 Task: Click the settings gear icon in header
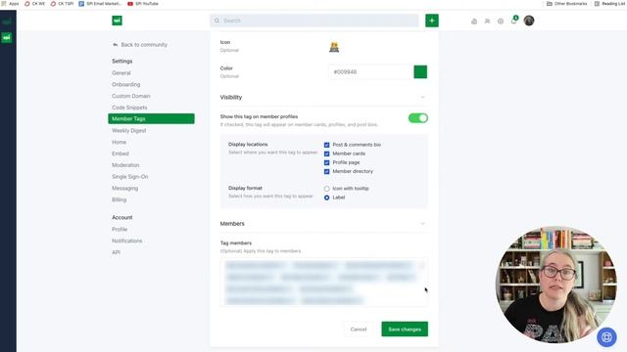(501, 22)
